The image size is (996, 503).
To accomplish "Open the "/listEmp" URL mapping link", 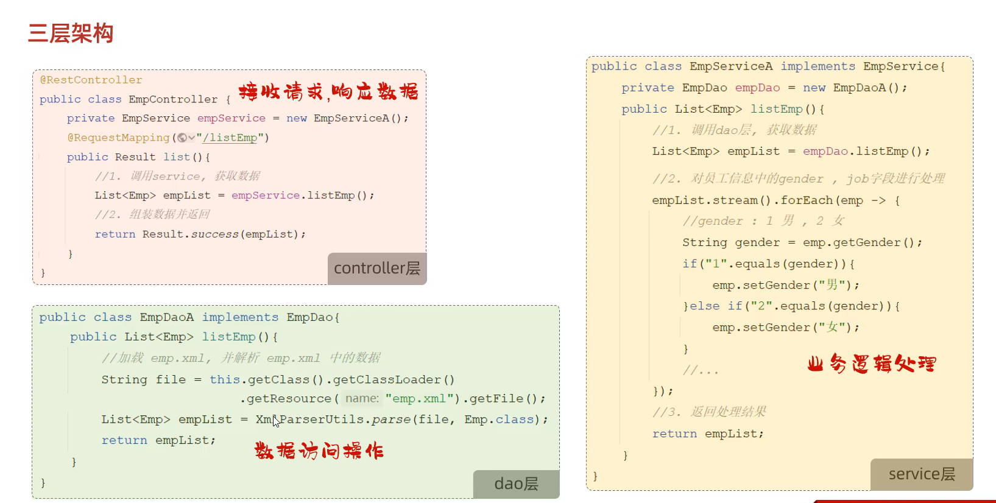I will pyautogui.click(x=230, y=138).
